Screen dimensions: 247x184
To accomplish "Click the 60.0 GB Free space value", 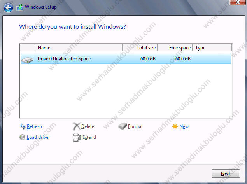I will (x=183, y=59).
